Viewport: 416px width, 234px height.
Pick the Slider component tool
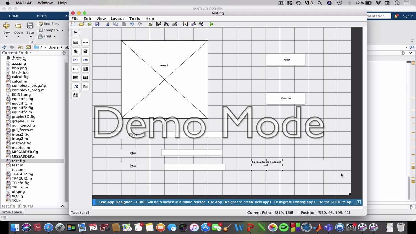coord(85,42)
